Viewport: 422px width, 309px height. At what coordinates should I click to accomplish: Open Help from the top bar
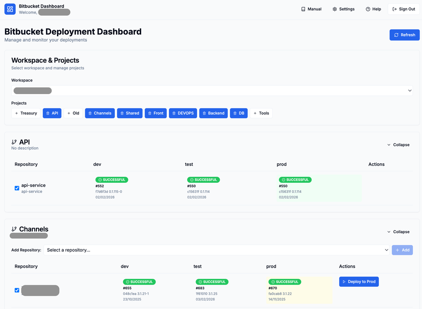(373, 9)
